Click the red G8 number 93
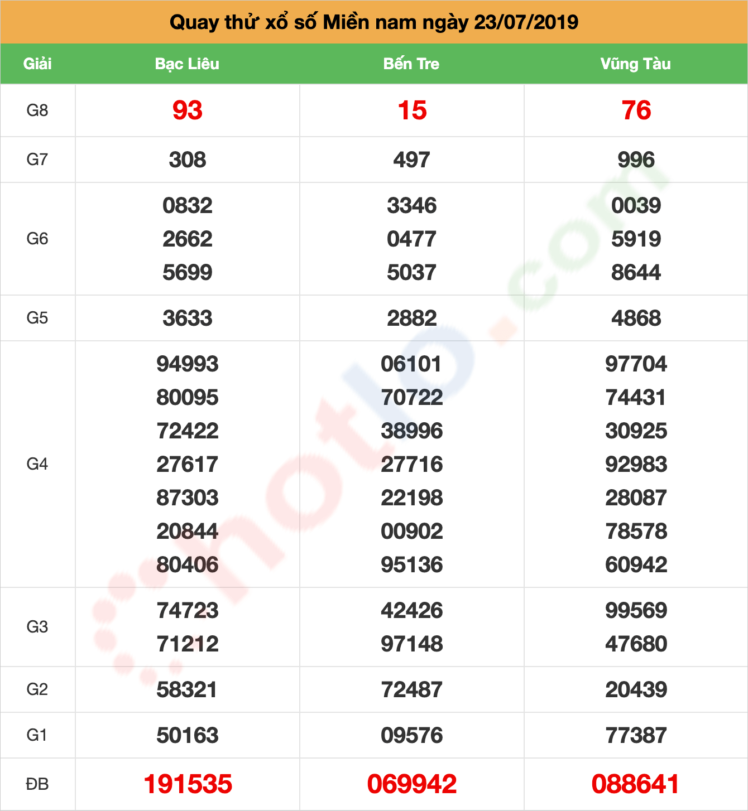Screen dimensions: 748x811 click(x=188, y=110)
